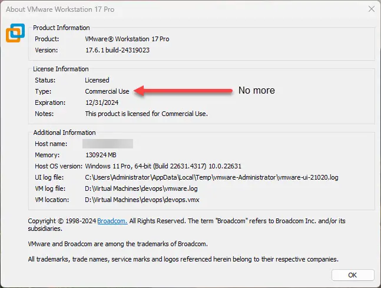Click the VM location path devops.vmx
The width and height of the screenshot is (381, 288).
click(x=142, y=200)
